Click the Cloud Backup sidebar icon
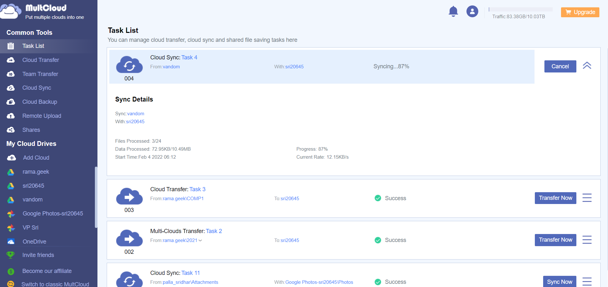Screen dimensions: 608x287 tap(11, 102)
